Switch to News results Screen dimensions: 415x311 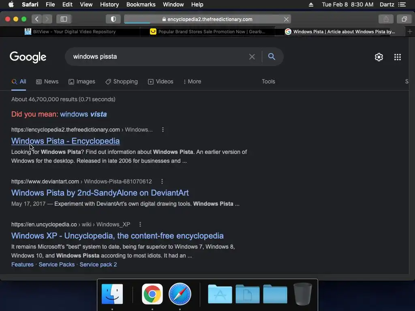pyautogui.click(x=47, y=81)
